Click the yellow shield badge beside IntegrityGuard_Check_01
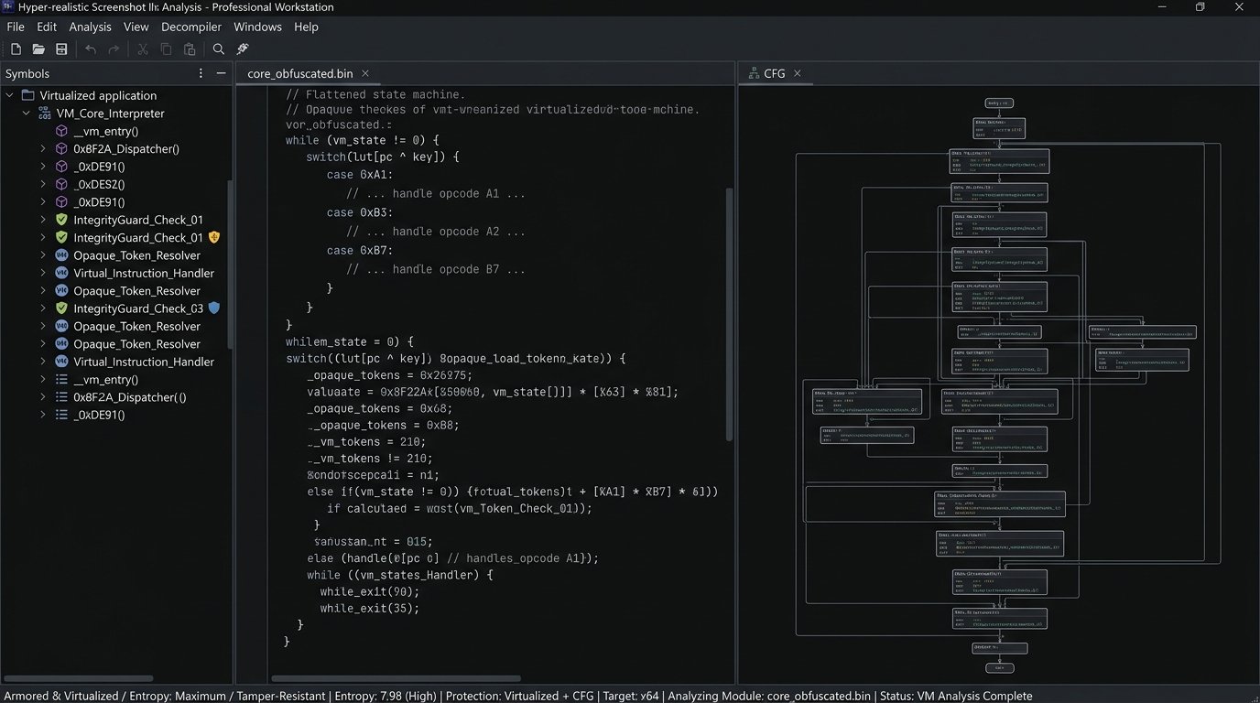The height and width of the screenshot is (703, 1260). (x=214, y=237)
